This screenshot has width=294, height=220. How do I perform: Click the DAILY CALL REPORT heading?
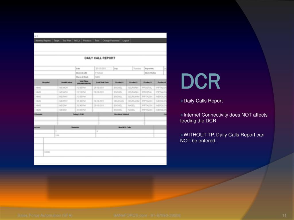[x=100, y=58]
